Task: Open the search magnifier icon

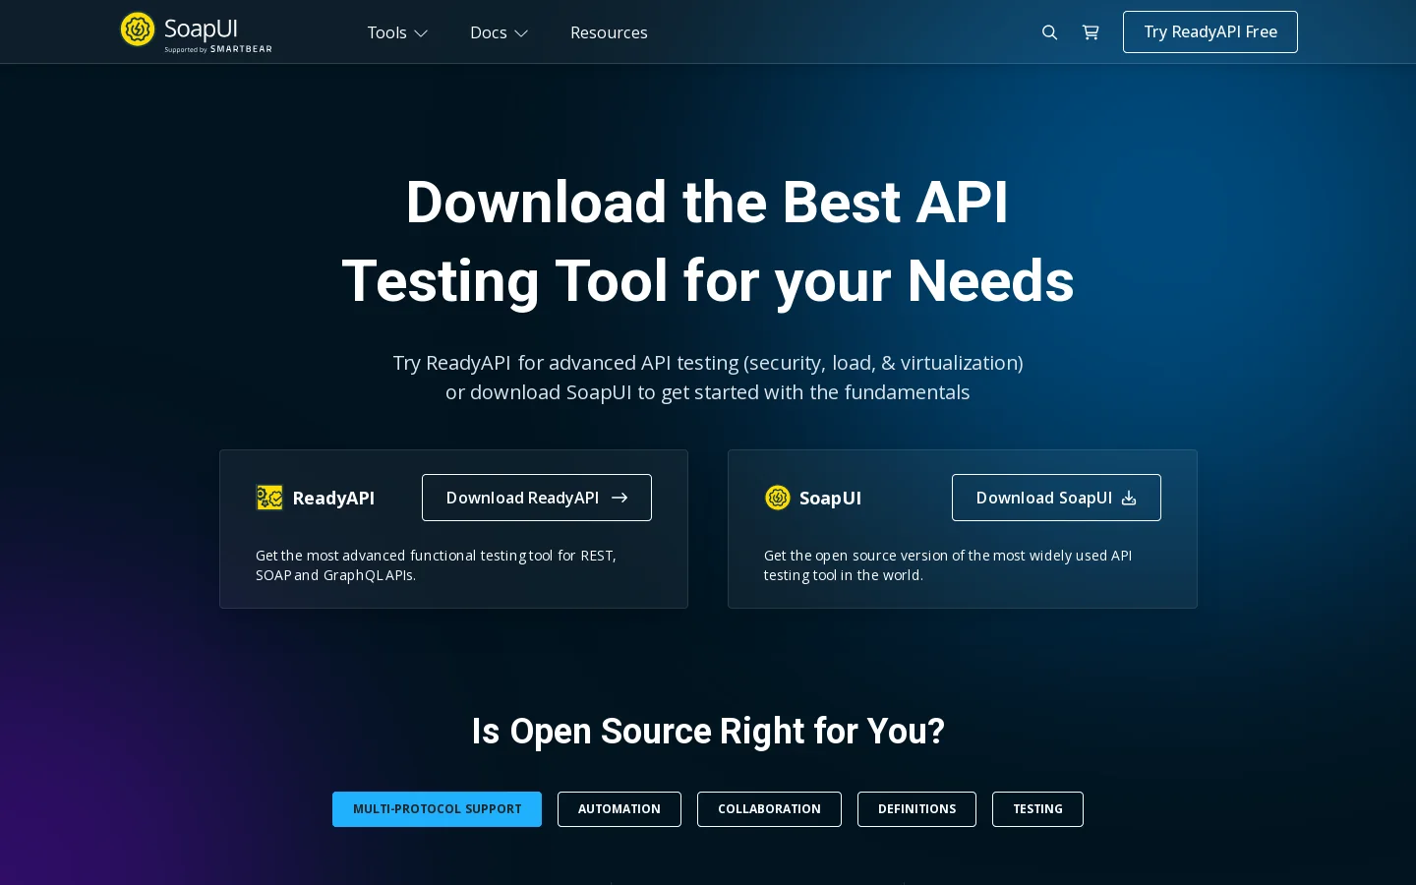Action: pyautogui.click(x=1049, y=32)
